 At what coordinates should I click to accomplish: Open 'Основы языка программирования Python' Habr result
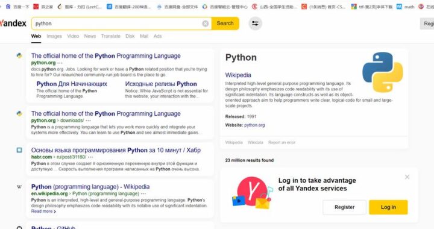coord(116,150)
